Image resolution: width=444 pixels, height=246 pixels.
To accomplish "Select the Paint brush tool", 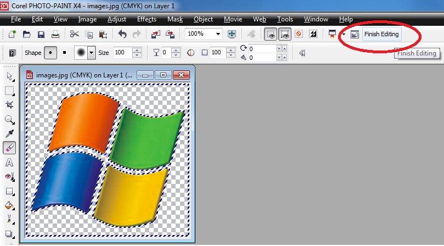I will click(x=9, y=219).
